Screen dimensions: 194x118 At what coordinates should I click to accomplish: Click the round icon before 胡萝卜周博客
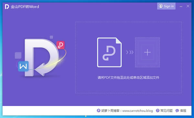[99, 111]
